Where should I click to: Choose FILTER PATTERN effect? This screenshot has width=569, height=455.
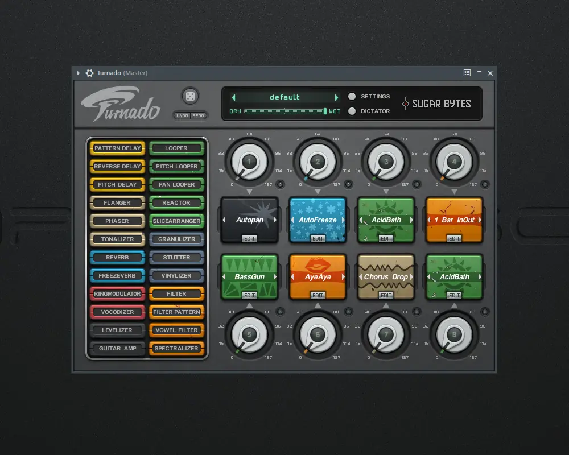[176, 312]
